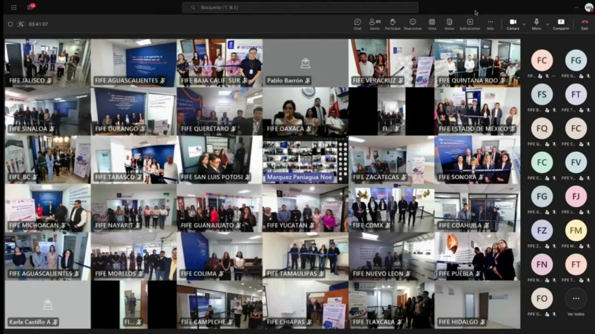This screenshot has height=334, width=595.
Task: Select the FIFE ESTADO DE MEXICO tile
Action: coord(477,111)
